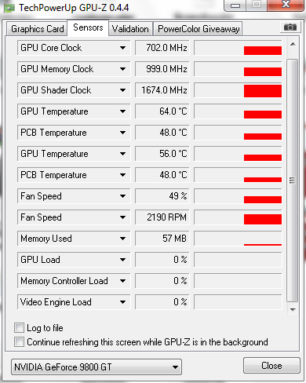Image resolution: width=306 pixels, height=383 pixels.
Task: Click the scrollbar down arrow
Action: point(293,310)
